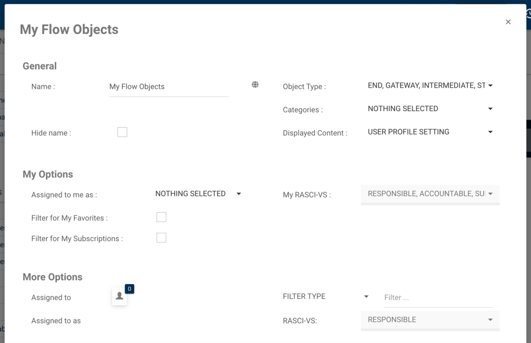
Task: Click the 0 count badge on Assigned to
Action: point(130,289)
